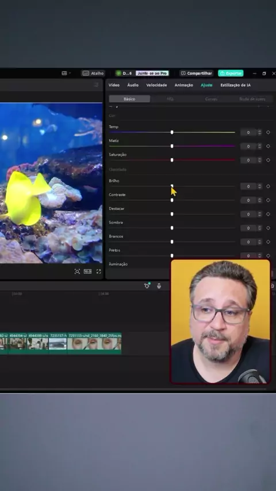Screen dimensions: 276x491
Task: Click the Matiz value stepper arrows
Action: 259,146
